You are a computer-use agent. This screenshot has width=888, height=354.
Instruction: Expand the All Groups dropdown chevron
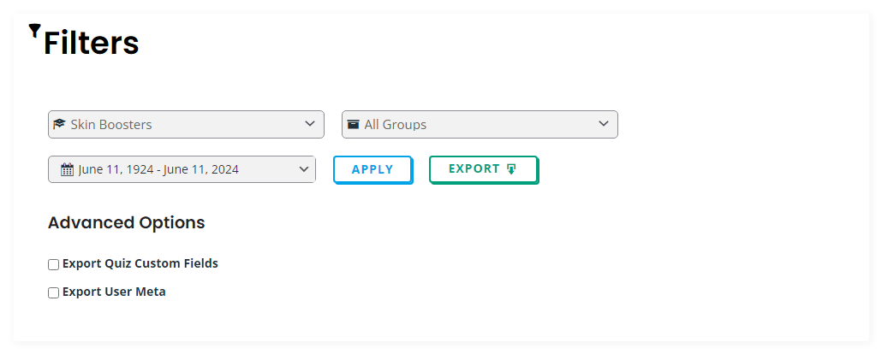[604, 123]
